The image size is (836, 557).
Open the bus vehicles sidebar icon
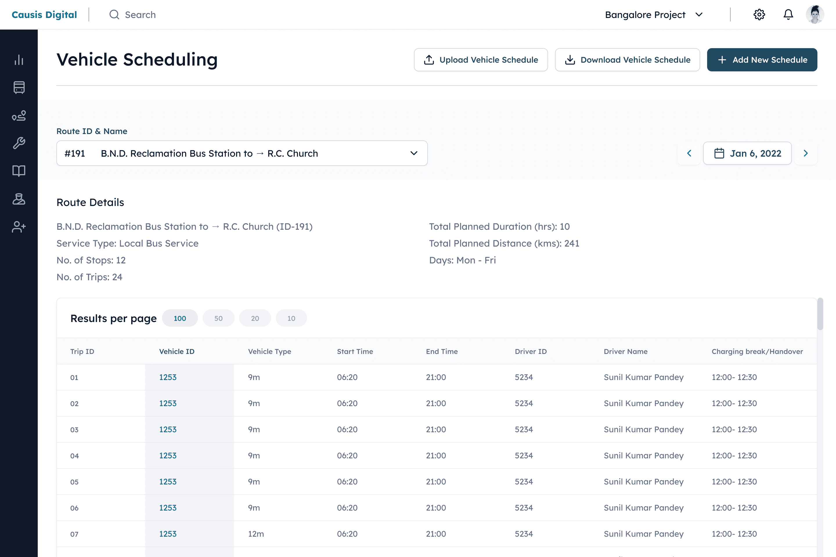click(19, 87)
